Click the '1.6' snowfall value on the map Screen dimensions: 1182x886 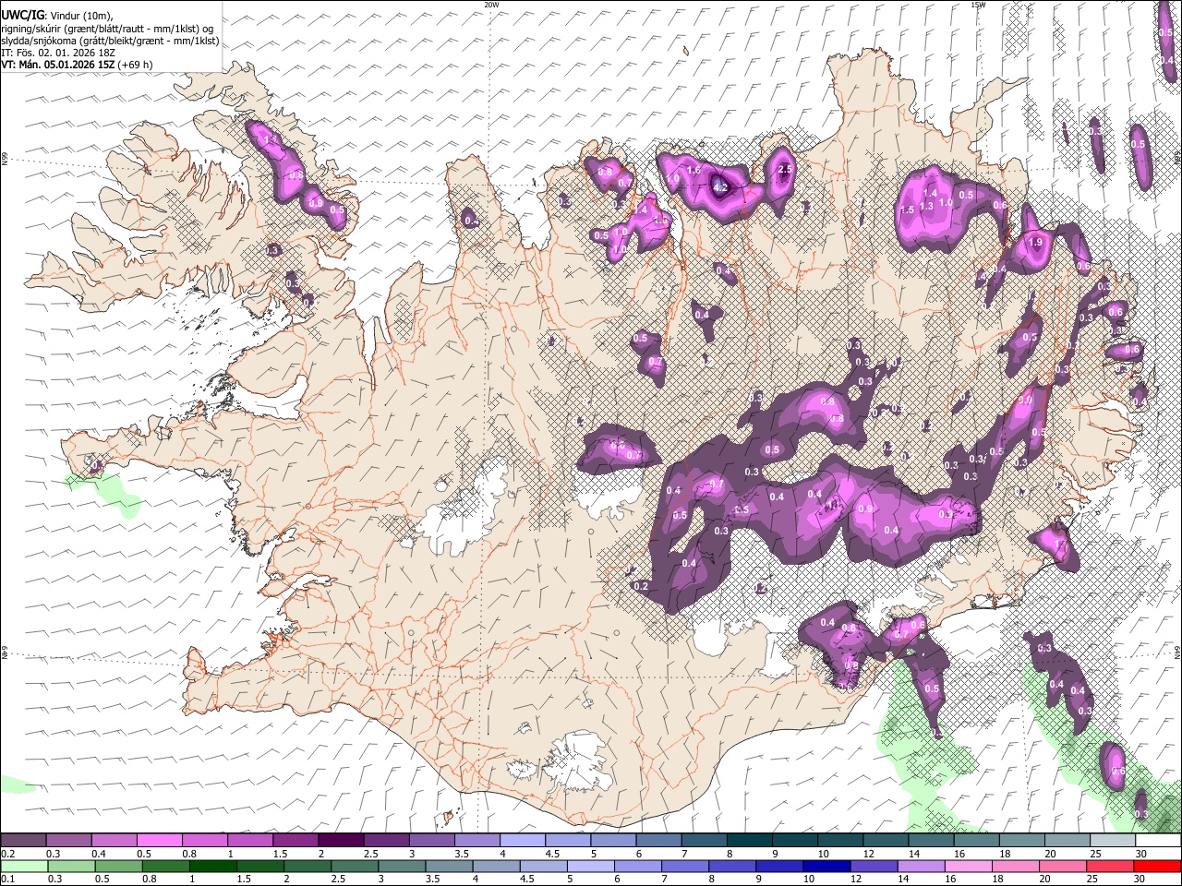click(x=694, y=171)
